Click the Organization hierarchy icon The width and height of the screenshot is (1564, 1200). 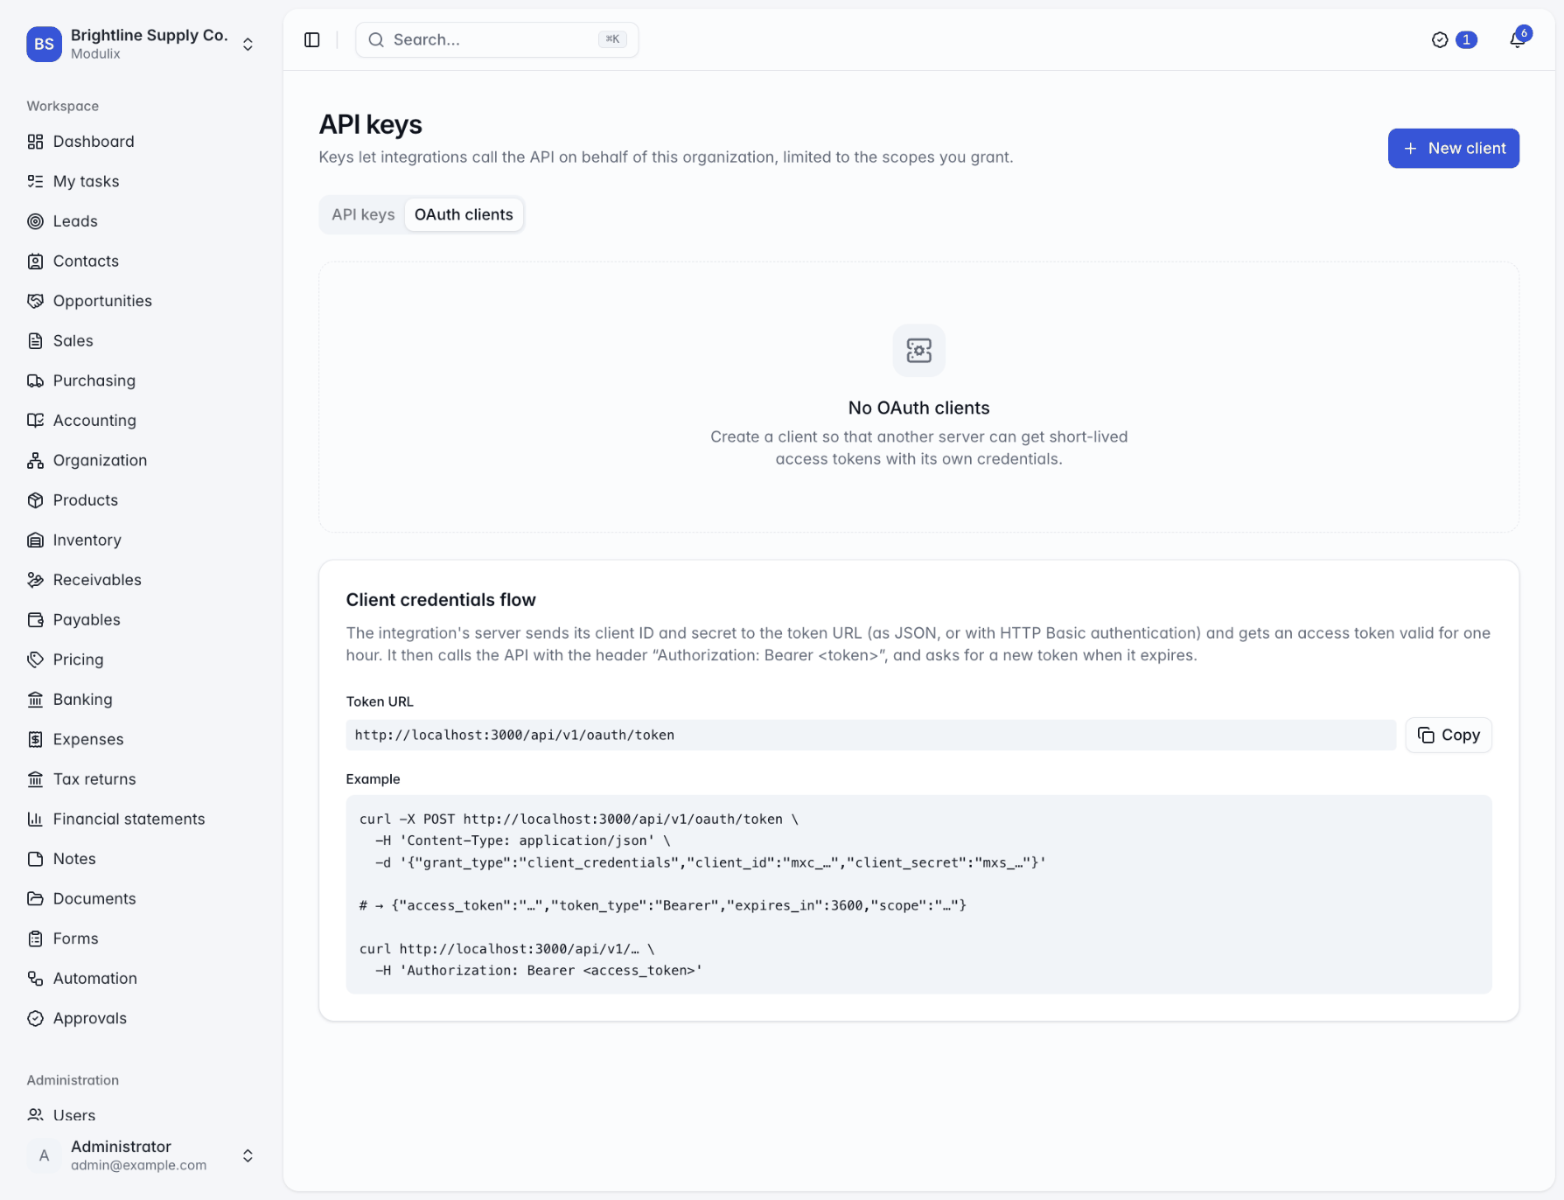tap(35, 460)
